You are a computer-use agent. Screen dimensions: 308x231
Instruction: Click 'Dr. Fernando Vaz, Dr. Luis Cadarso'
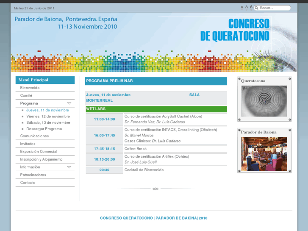155,122
